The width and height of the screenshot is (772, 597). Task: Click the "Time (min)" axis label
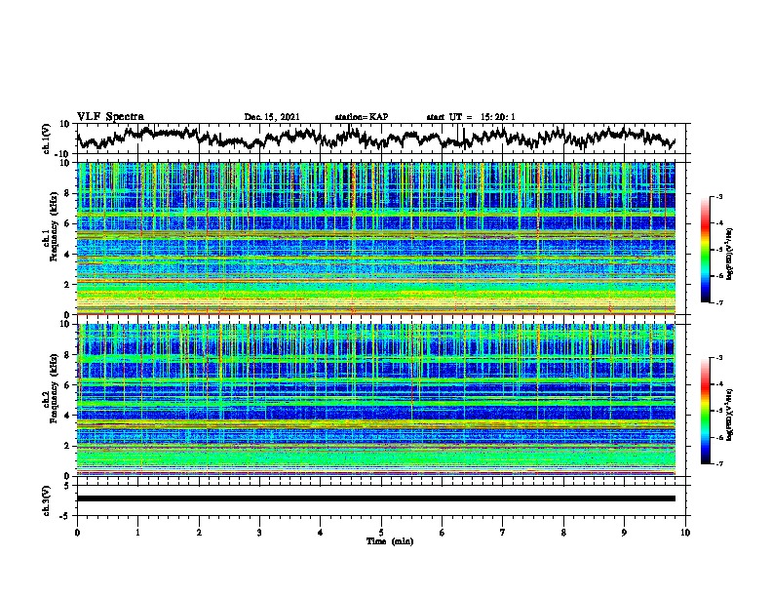(390, 541)
